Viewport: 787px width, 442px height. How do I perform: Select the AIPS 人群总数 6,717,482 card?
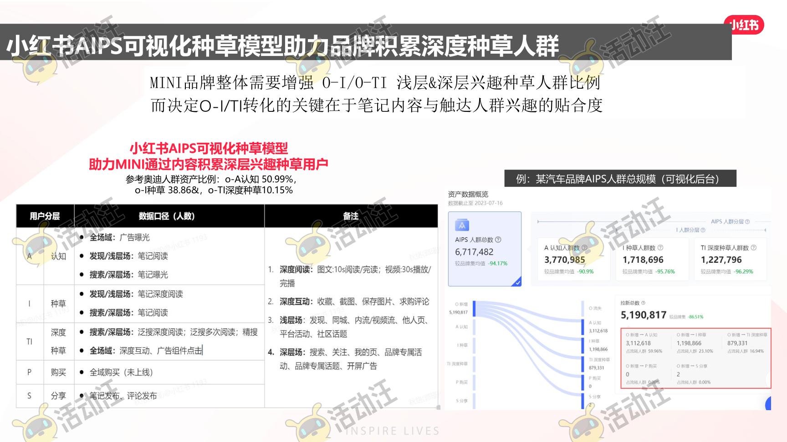click(x=485, y=249)
